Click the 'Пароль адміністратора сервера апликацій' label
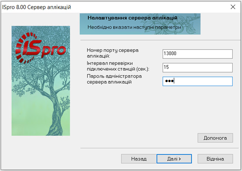 tap(114, 79)
